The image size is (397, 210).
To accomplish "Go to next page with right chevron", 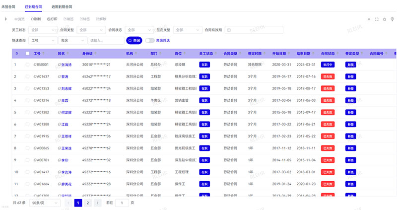I will tap(97, 203).
